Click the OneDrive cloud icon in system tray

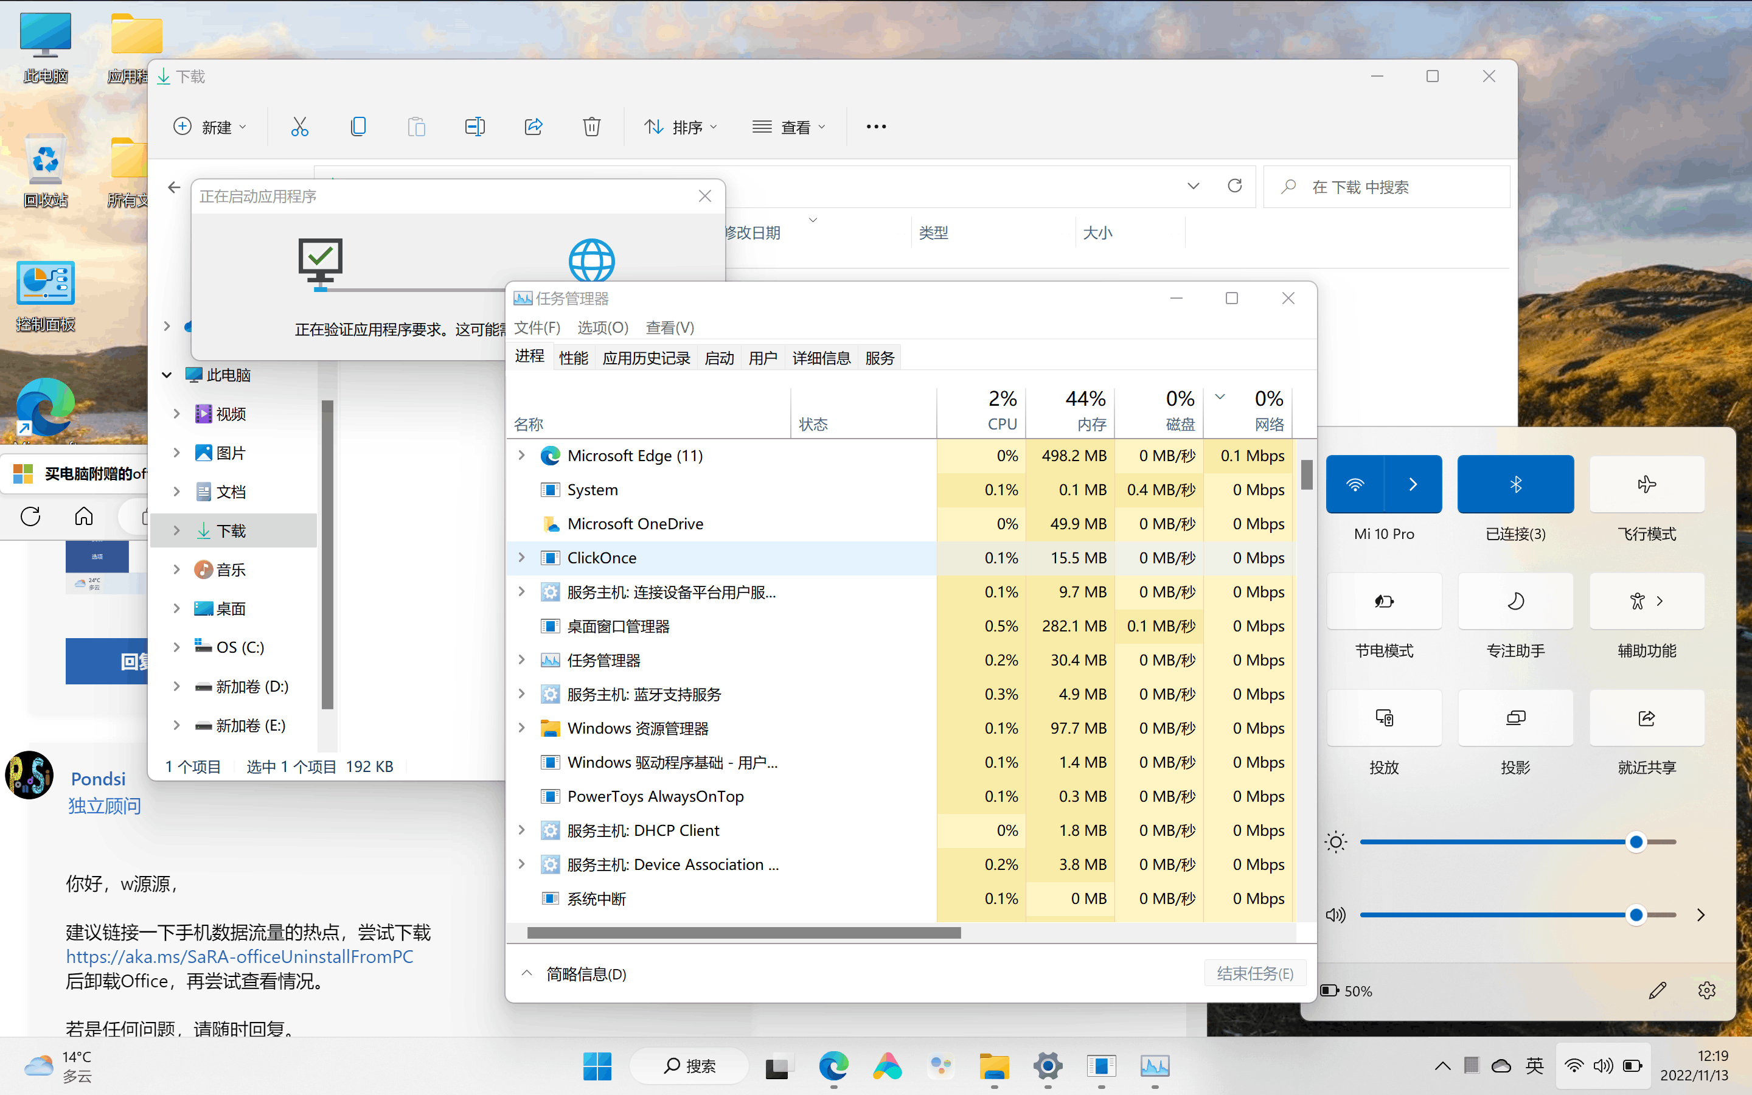(1501, 1065)
